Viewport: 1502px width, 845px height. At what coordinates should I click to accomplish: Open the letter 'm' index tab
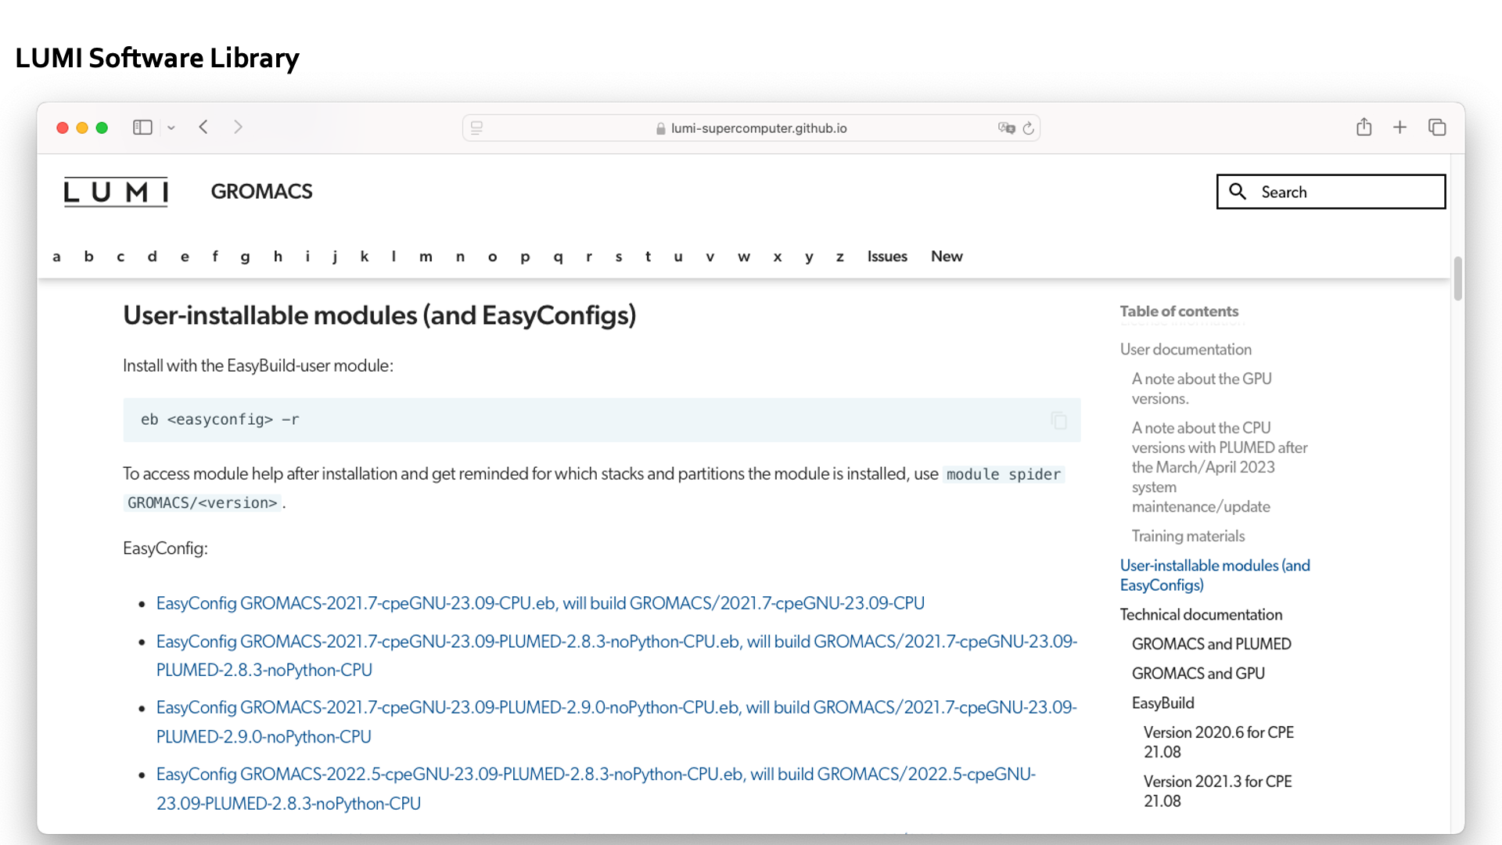tap(426, 257)
